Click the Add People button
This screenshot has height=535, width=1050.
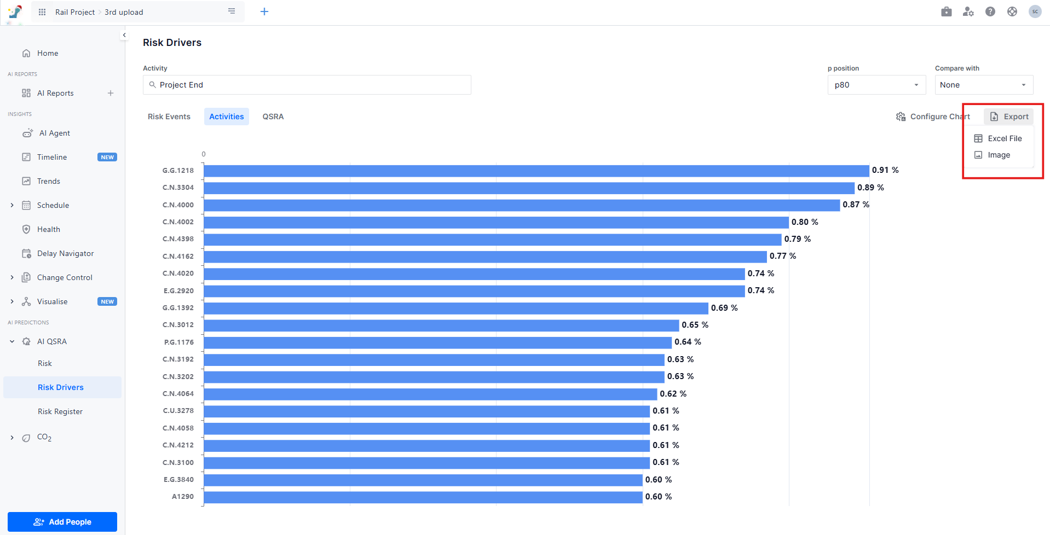[62, 522]
